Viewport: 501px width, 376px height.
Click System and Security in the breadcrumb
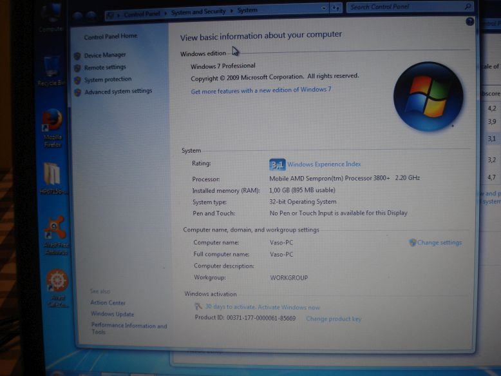pyautogui.click(x=198, y=12)
